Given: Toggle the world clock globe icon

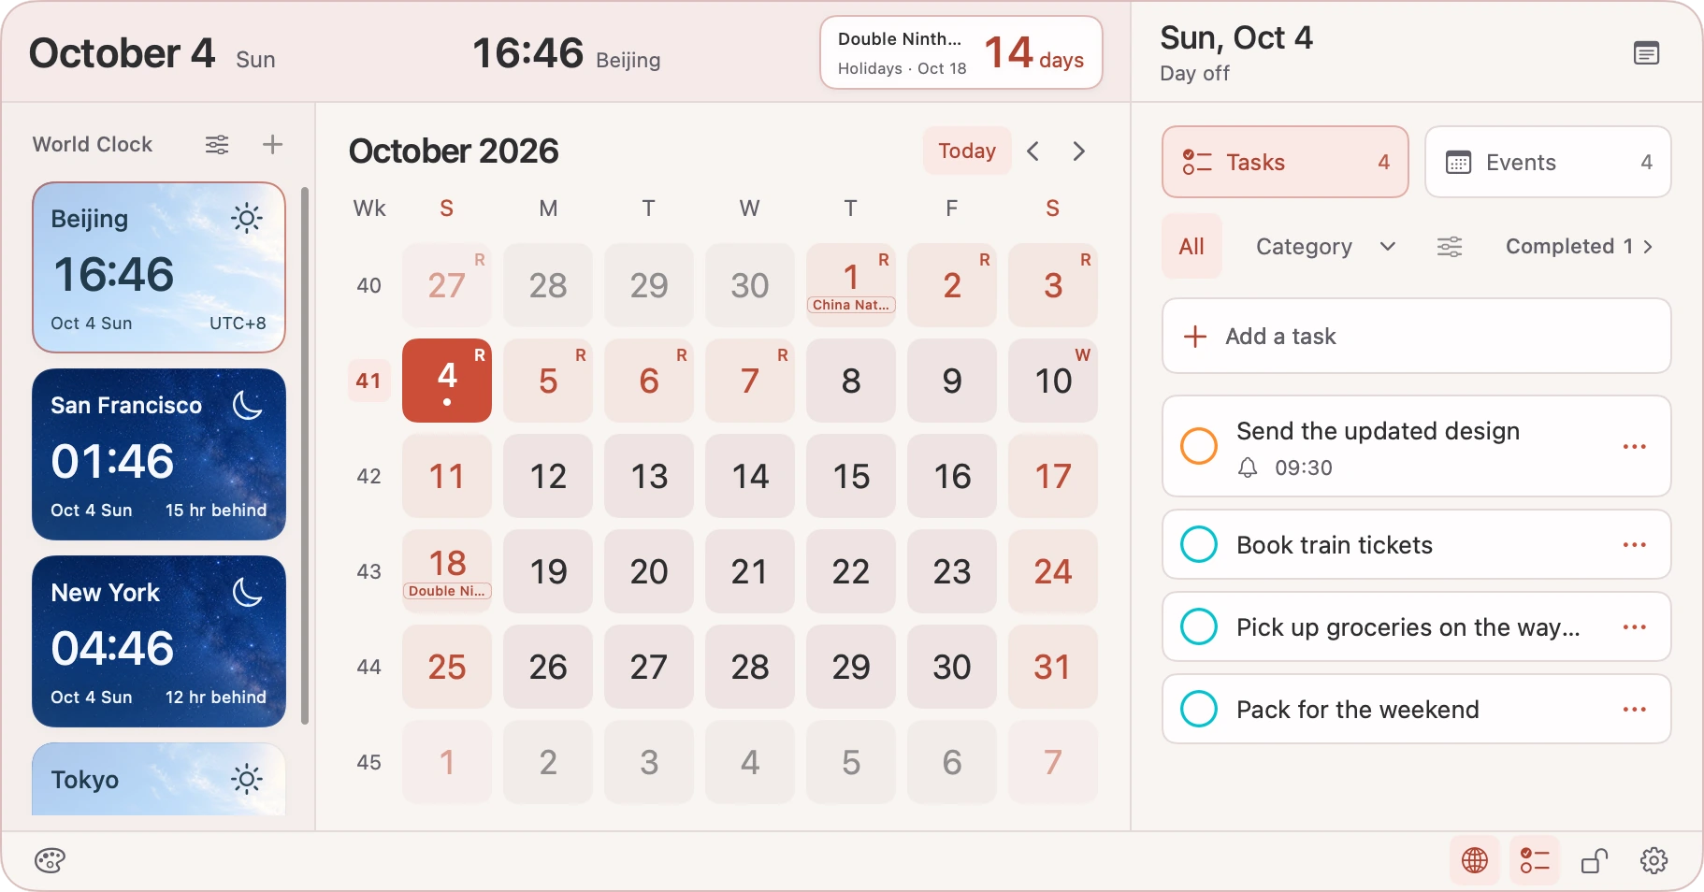Looking at the screenshot, I should (x=1475, y=860).
